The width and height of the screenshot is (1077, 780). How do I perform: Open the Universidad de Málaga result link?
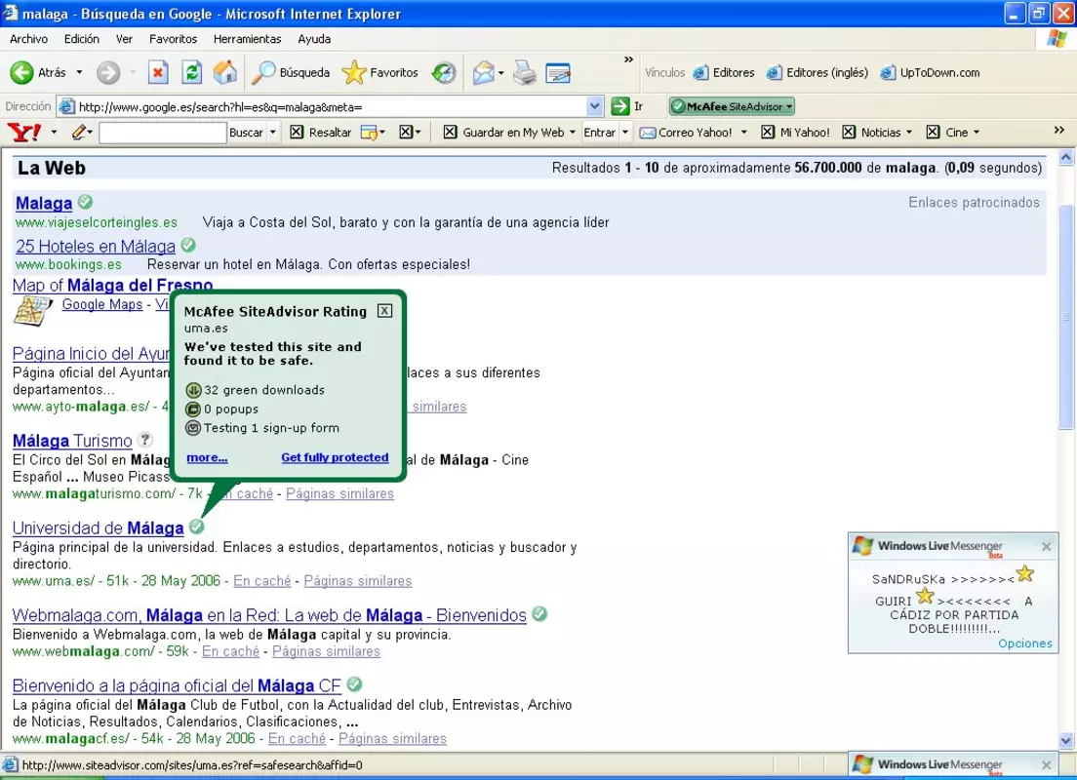click(99, 528)
